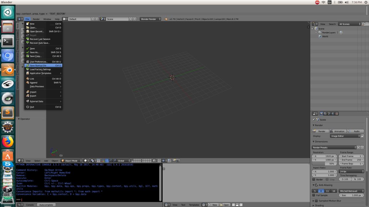This screenshot has width=369, height=207.
Task: Click the OpenGL render image camera icon
Action: pyautogui.click(x=174, y=161)
